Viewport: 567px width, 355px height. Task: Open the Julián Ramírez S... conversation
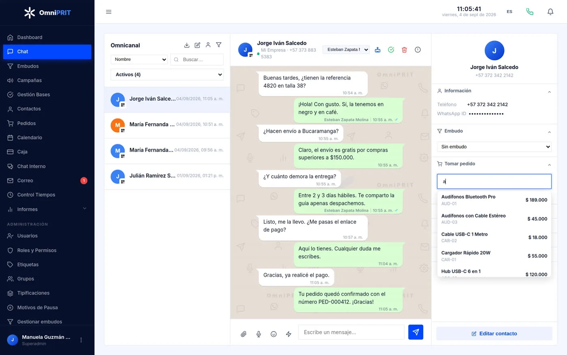point(167,176)
